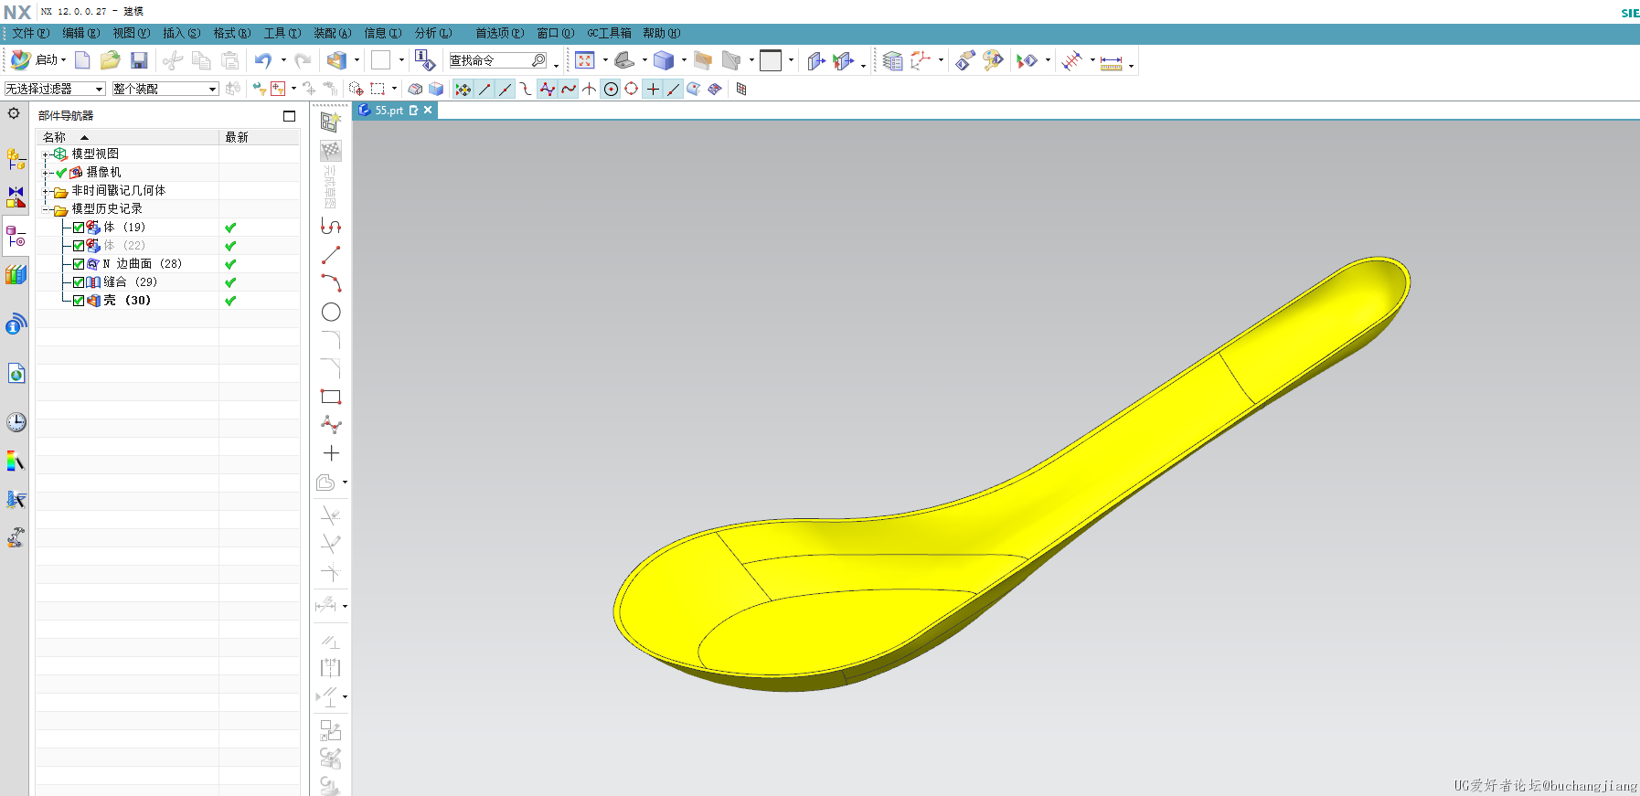Image resolution: width=1640 pixels, height=796 pixels.
Task: Open the Assembly Navigator sidebar tab
Action: [16, 159]
